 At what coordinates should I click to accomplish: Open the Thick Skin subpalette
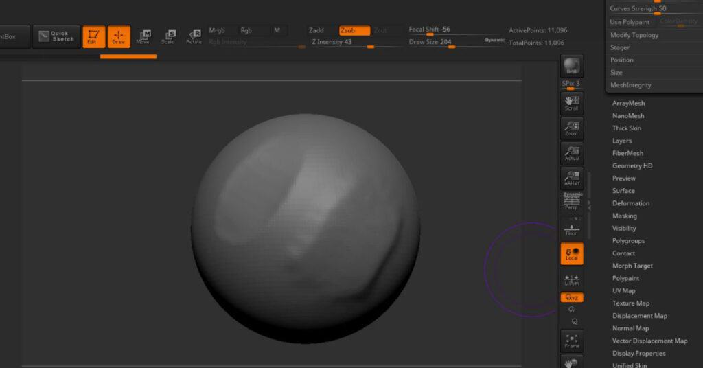click(627, 128)
